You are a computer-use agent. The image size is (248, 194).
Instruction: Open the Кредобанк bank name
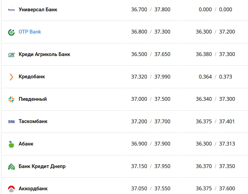tap(32, 77)
